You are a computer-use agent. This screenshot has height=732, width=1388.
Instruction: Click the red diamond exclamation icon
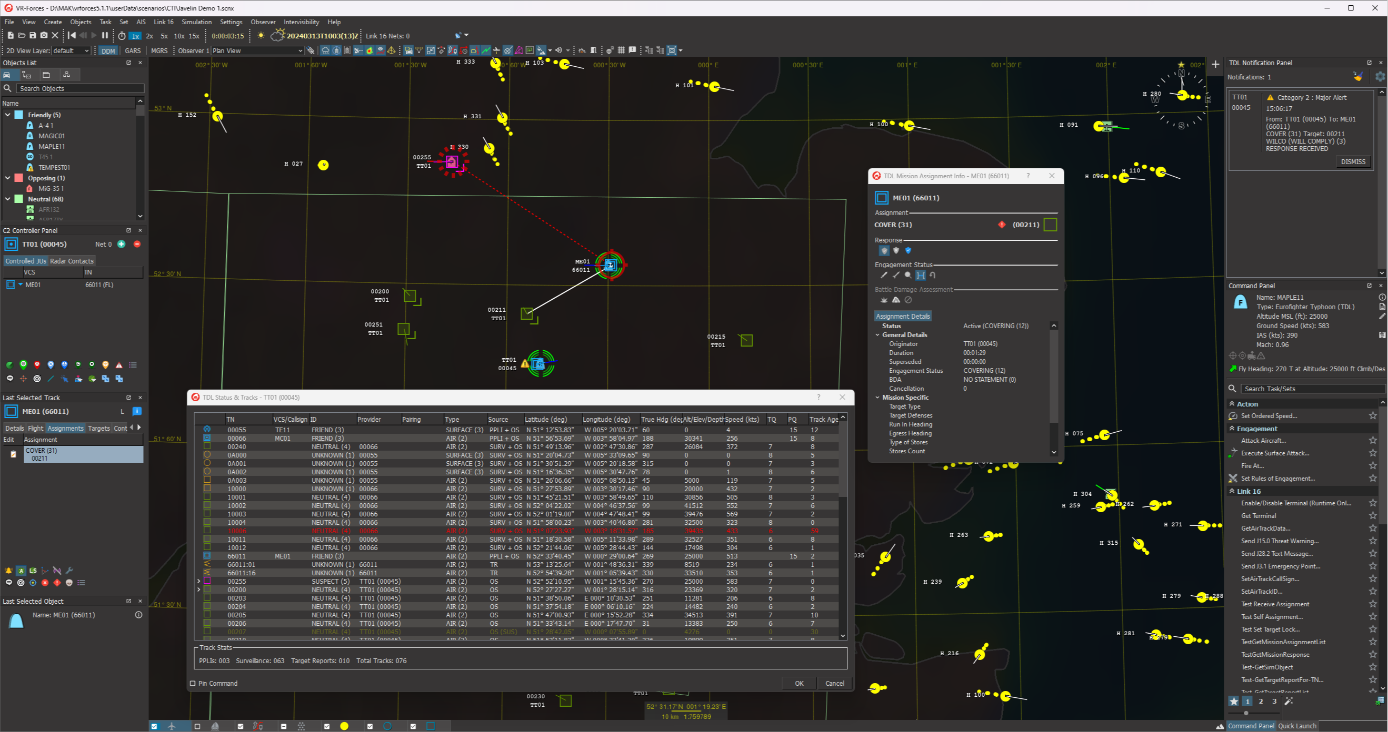(57, 583)
